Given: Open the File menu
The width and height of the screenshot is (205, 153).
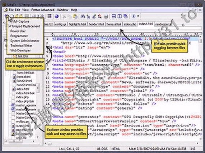Looking at the screenshot, I should (x=11, y=10).
